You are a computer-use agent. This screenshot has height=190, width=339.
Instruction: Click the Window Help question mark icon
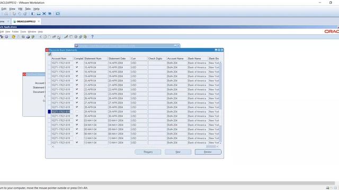[92, 37]
